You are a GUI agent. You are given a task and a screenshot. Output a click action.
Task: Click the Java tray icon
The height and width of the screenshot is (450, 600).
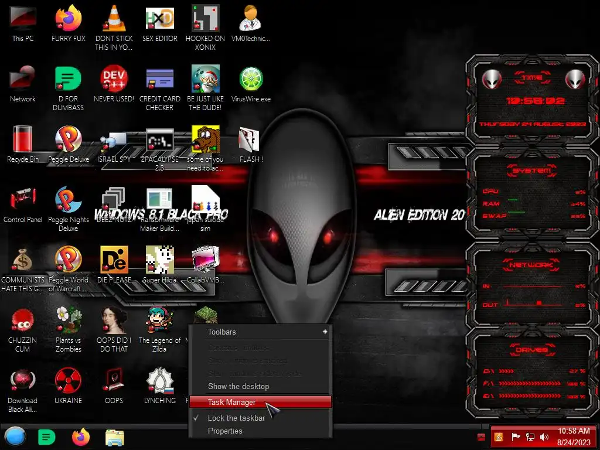(x=499, y=437)
